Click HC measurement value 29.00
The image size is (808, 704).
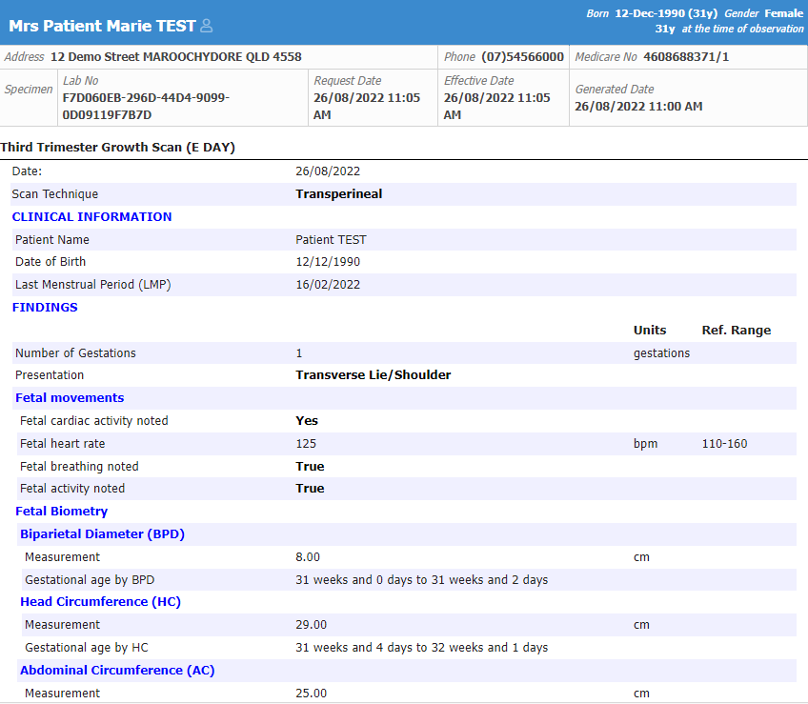(x=311, y=625)
